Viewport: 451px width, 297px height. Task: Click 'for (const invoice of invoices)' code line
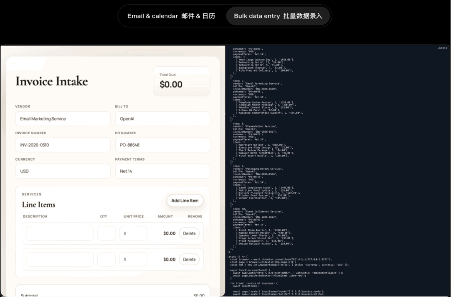coord(254,284)
